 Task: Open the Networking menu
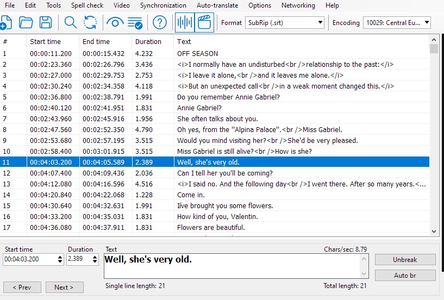point(298,5)
